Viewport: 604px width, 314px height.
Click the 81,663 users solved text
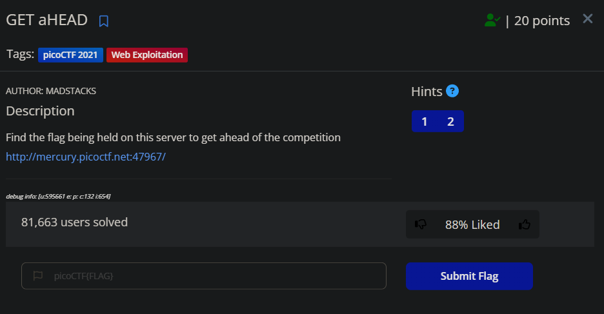click(x=74, y=222)
